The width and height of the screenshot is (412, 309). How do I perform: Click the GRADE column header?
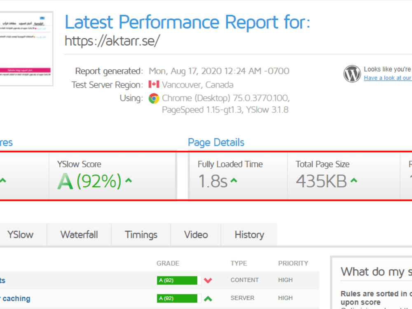point(168,263)
